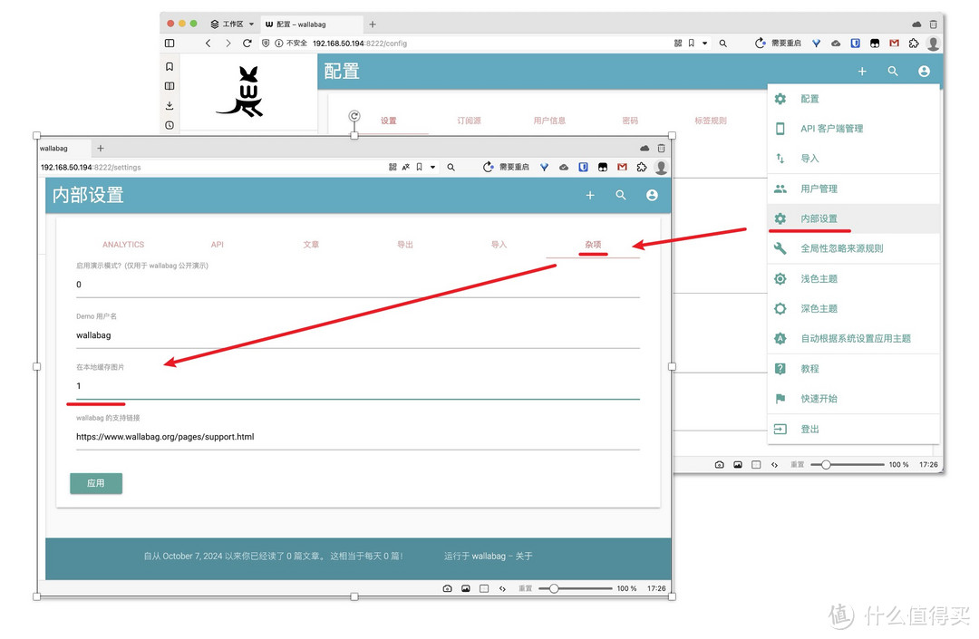Click the plus icon in 内部设置 header

tap(590, 195)
